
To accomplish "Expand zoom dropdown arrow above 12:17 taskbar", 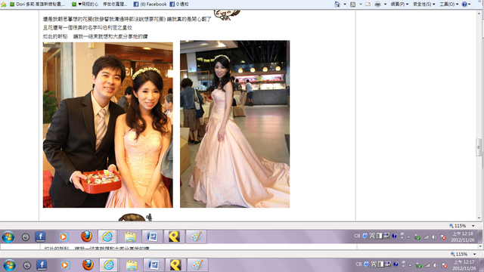I will pos(474,254).
